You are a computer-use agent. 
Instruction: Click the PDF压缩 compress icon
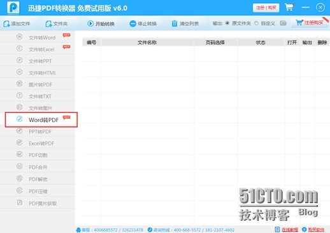click(20, 190)
